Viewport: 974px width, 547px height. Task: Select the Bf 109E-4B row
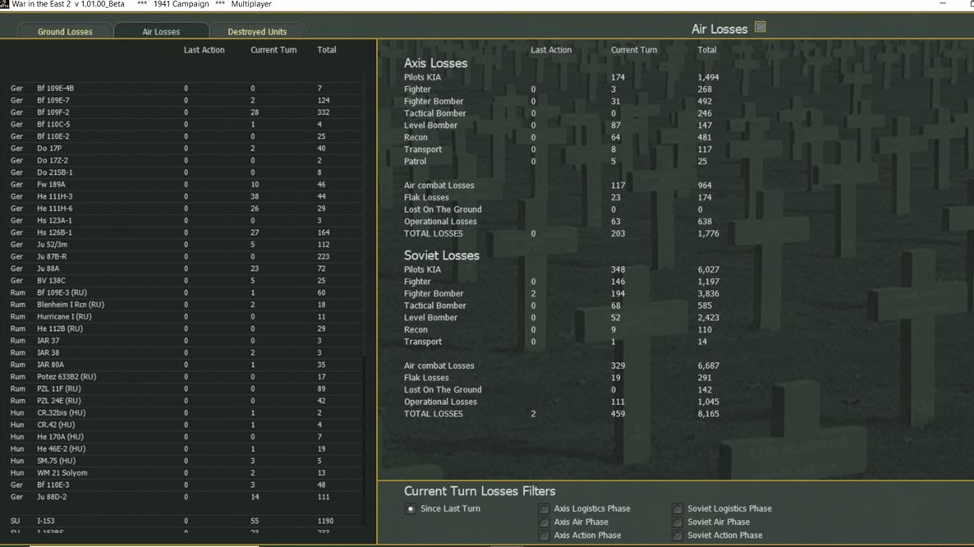click(x=185, y=88)
